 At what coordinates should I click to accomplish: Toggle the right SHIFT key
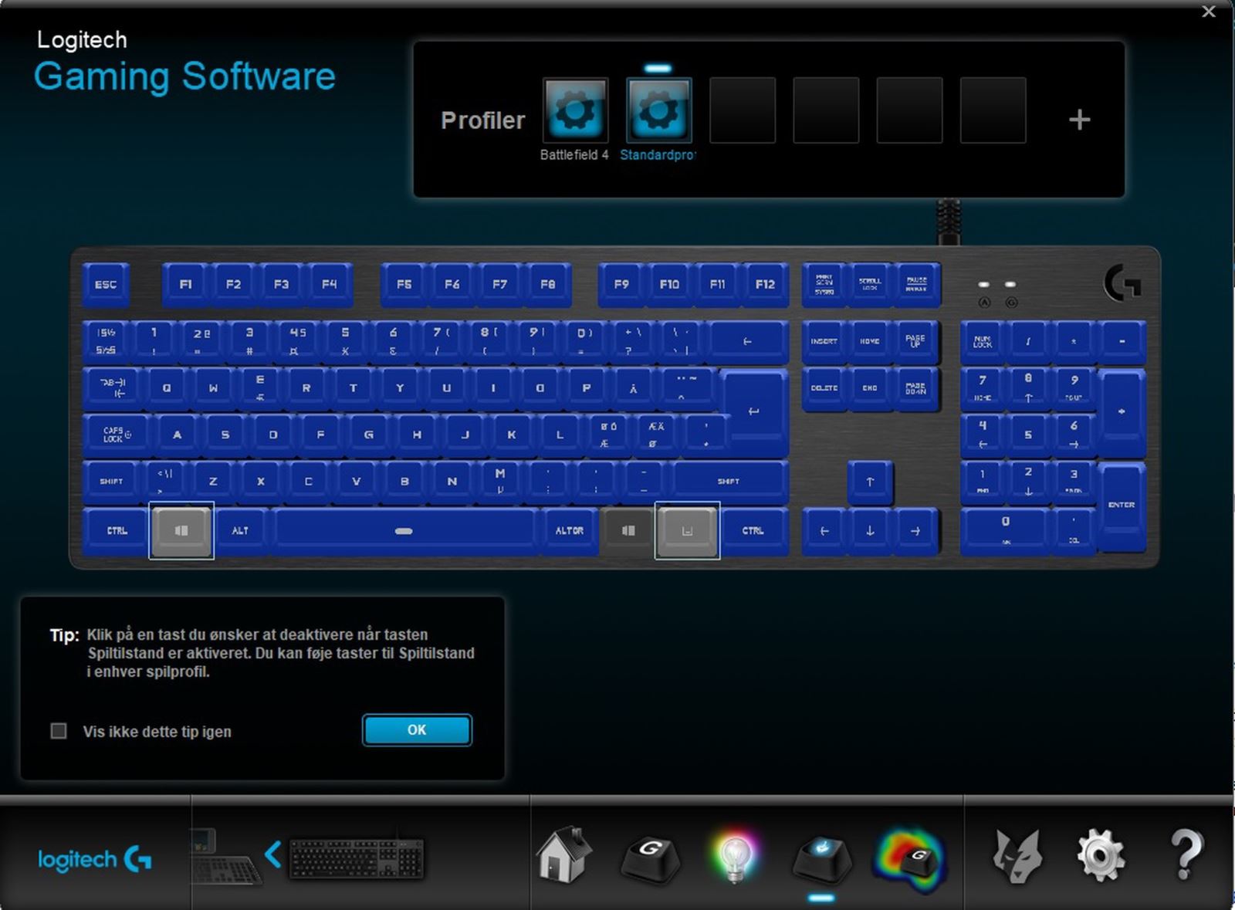point(729,481)
